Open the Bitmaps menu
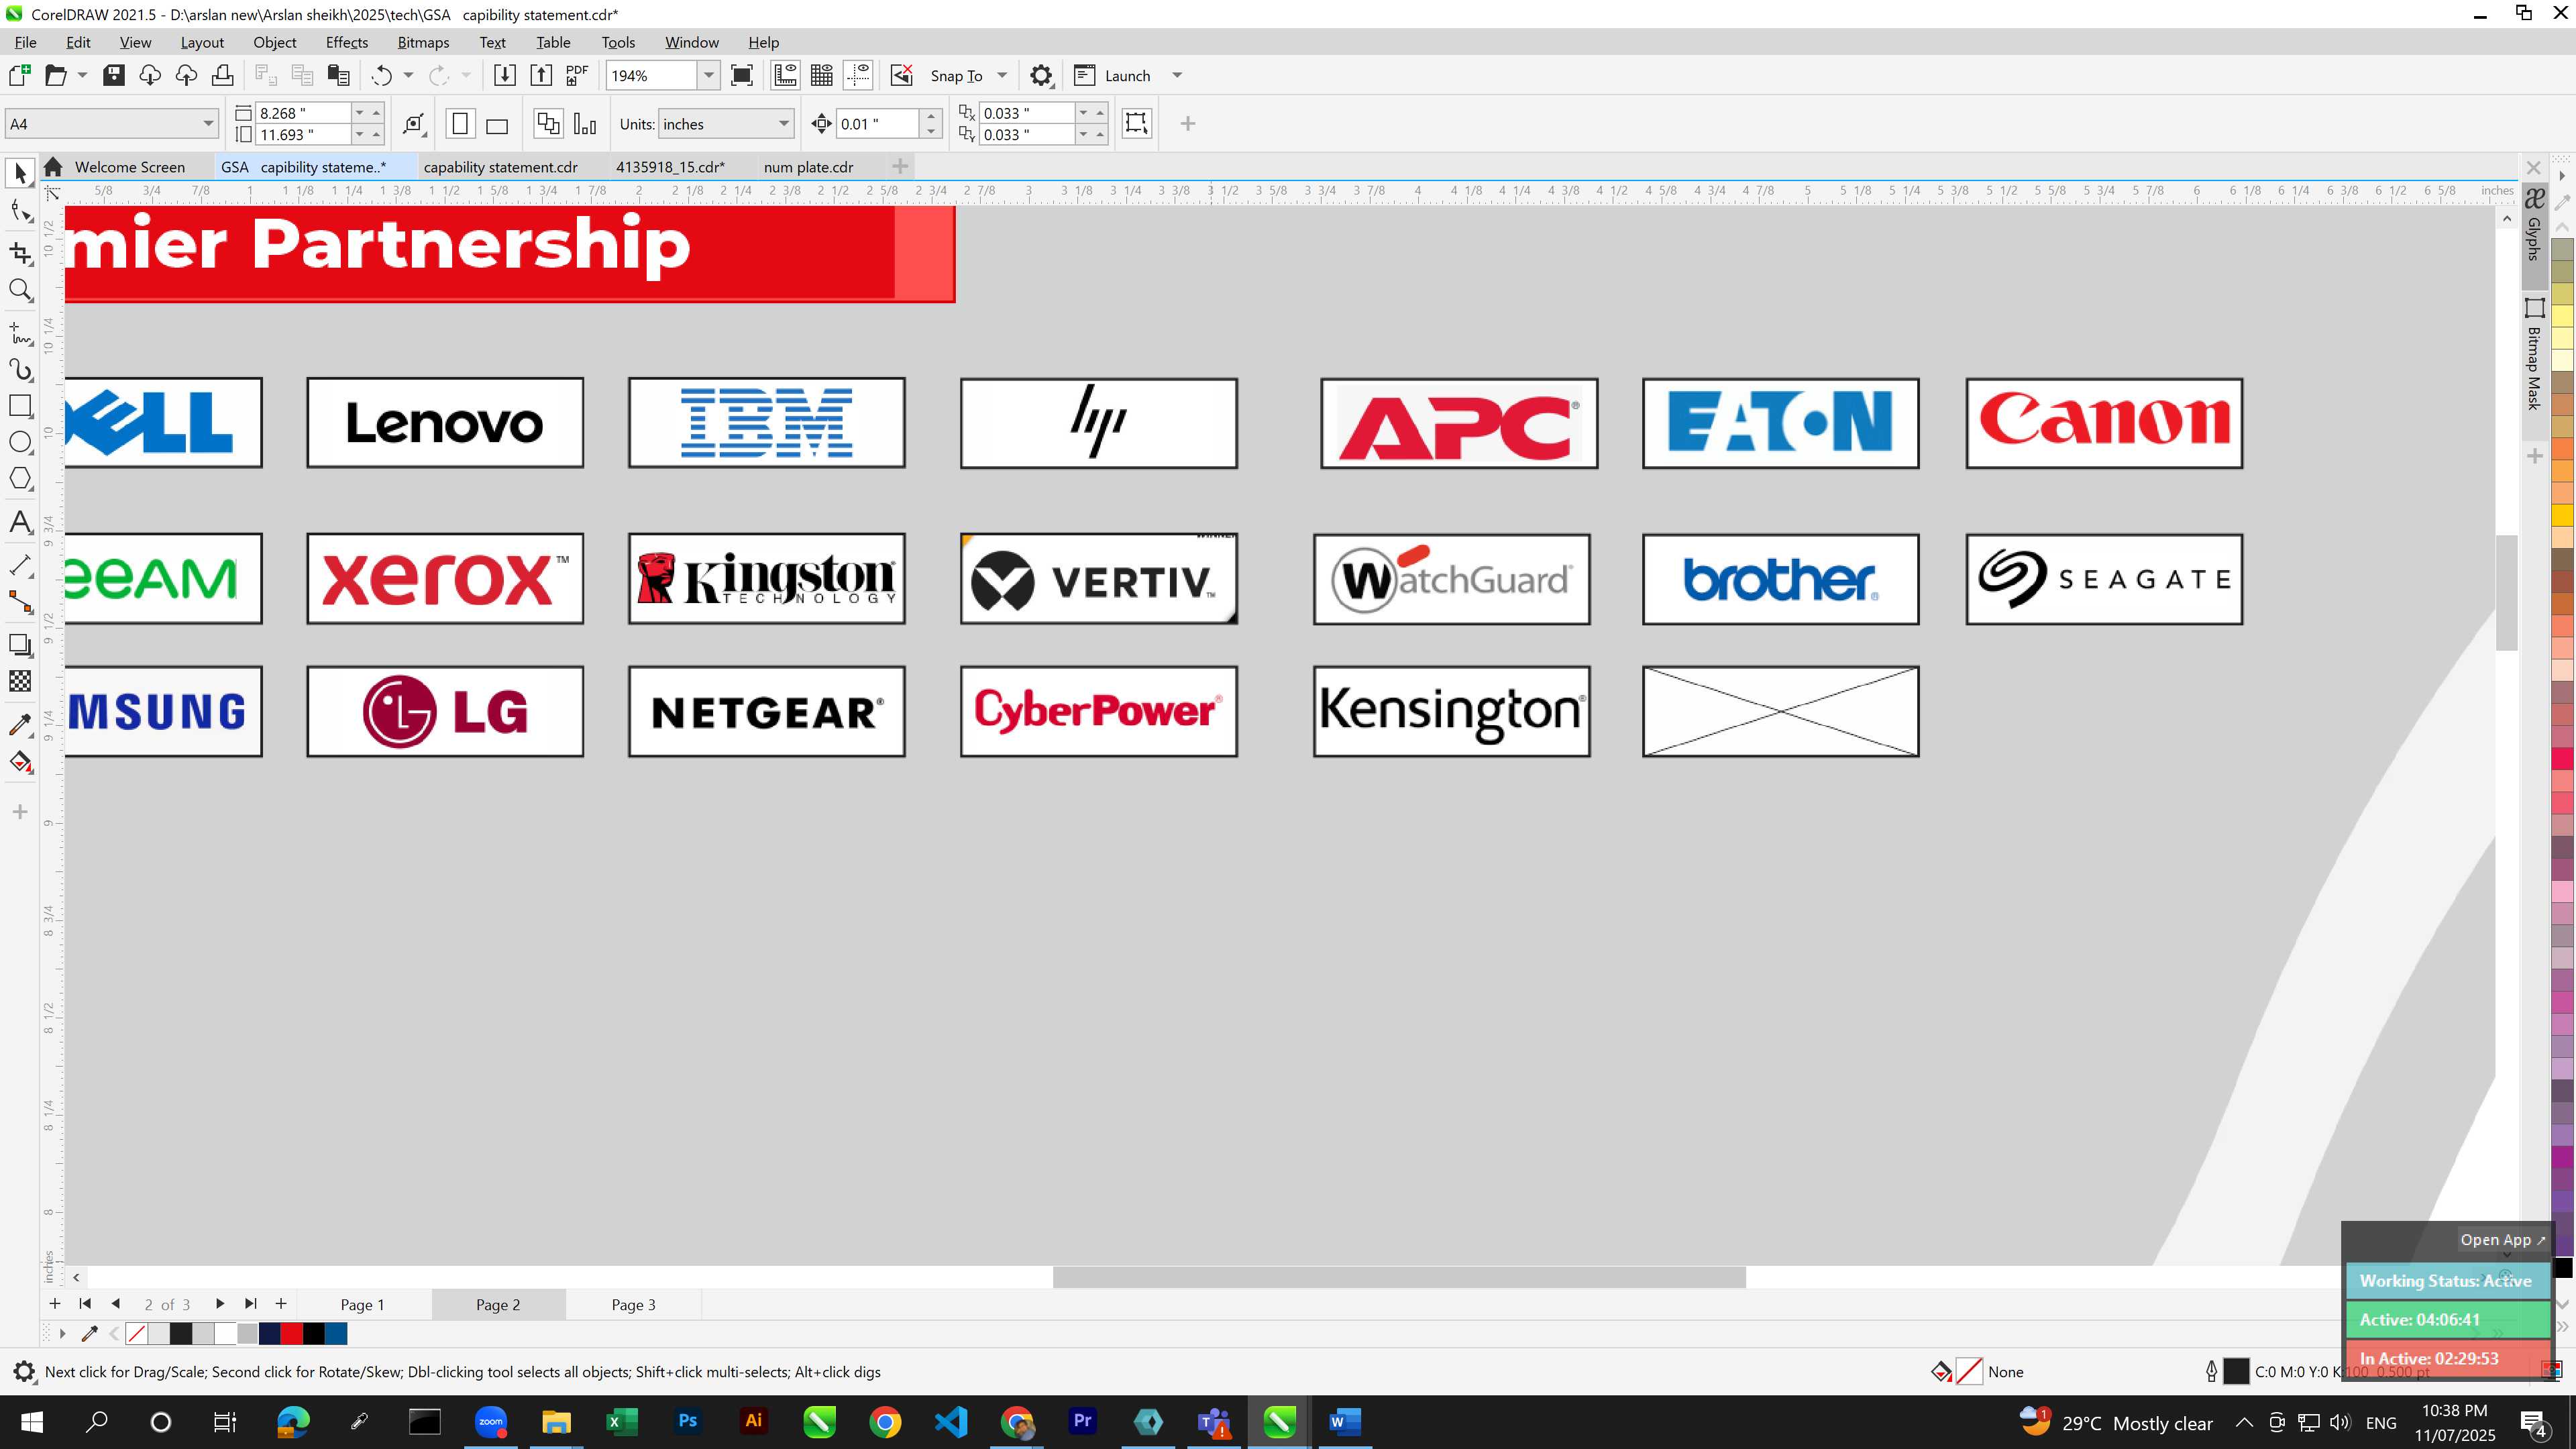The image size is (2576, 1449). [423, 42]
